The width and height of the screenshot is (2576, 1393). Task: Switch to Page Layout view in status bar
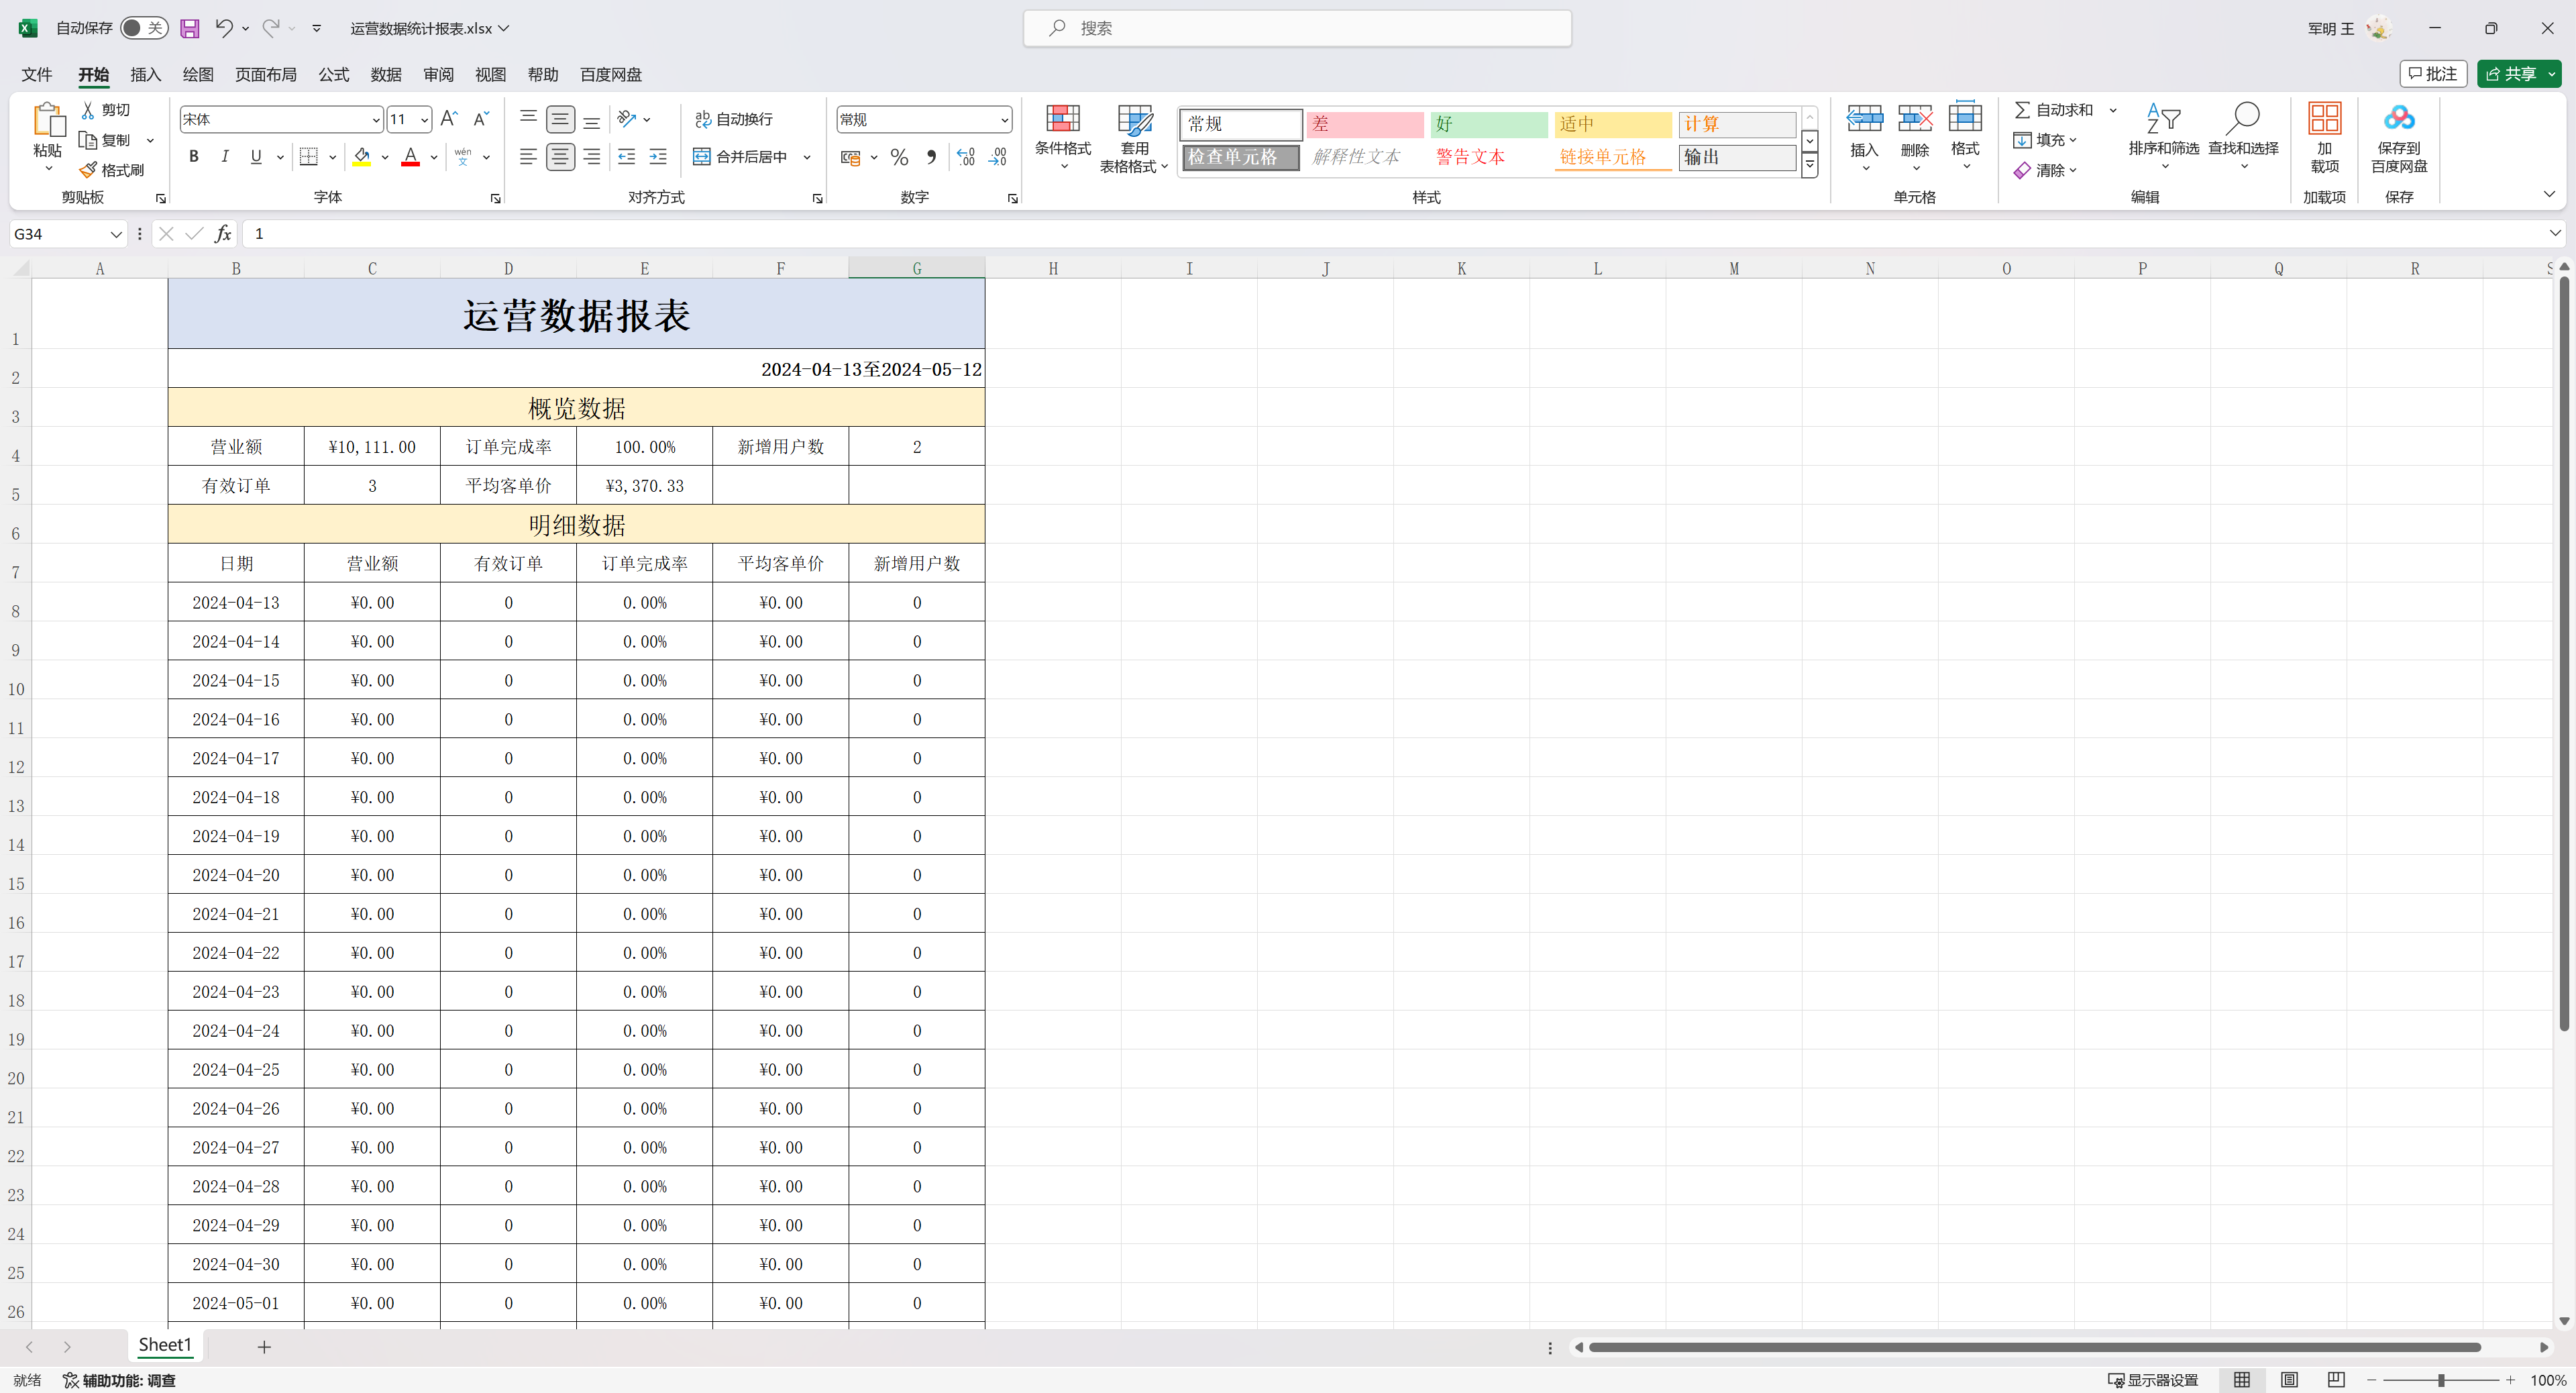(x=2289, y=1380)
